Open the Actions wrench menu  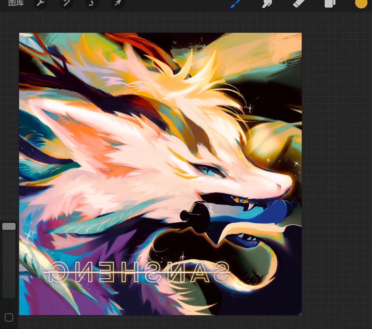coord(40,3)
